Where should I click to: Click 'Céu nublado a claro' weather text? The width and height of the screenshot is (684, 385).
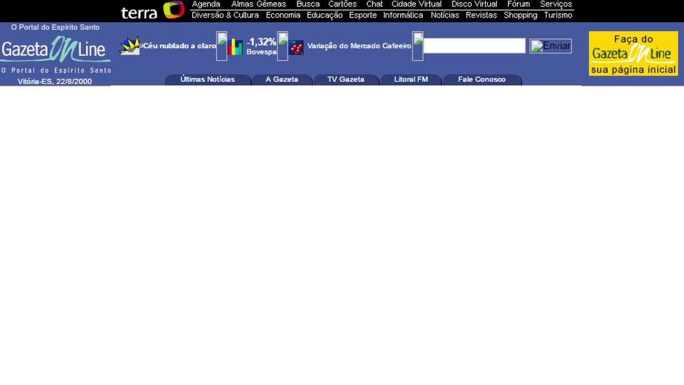pos(180,46)
